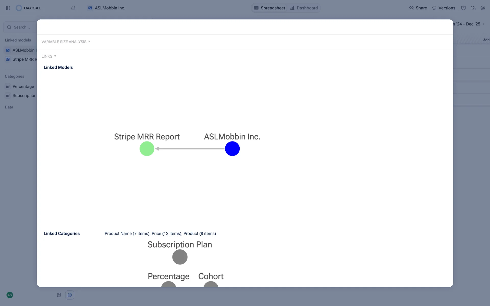This screenshot has width=490, height=306.
Task: Open the help book icon
Action: (x=59, y=295)
